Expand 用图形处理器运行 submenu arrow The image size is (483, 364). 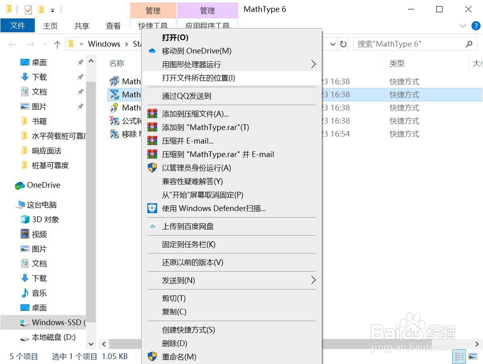click(x=313, y=64)
